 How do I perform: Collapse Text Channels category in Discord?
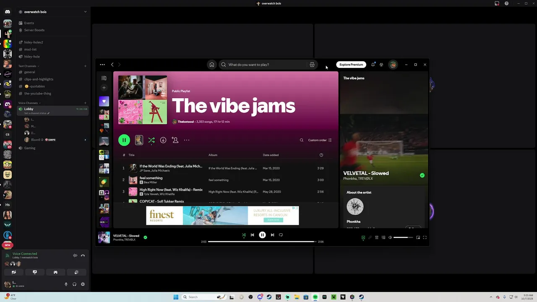(x=29, y=66)
